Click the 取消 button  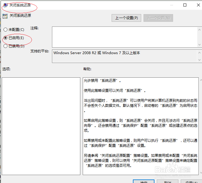point(168,182)
